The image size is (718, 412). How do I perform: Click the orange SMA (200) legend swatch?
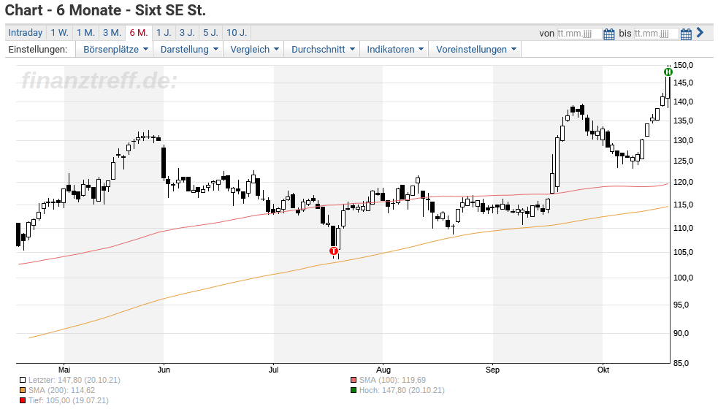(x=23, y=391)
